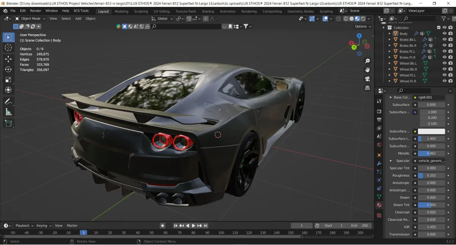Open the Render properties tab
The width and height of the screenshot is (456, 245).
(379, 111)
